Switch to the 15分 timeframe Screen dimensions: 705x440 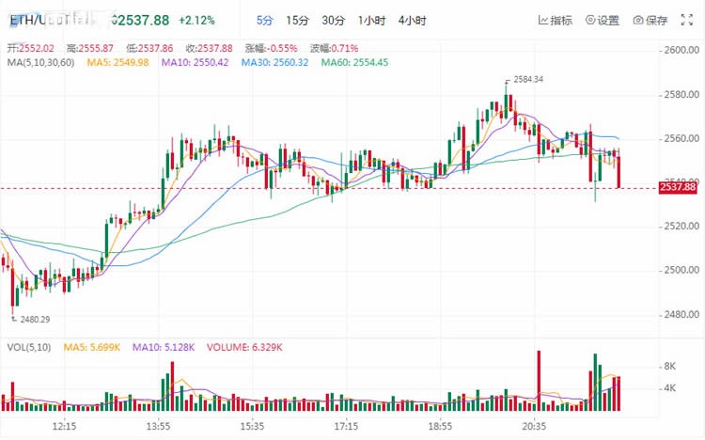(x=298, y=21)
